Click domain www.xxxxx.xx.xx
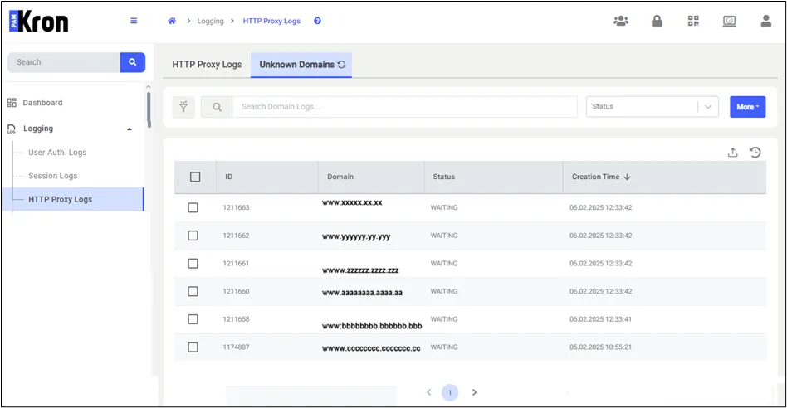Screen dimensions: 787x408 [352, 202]
